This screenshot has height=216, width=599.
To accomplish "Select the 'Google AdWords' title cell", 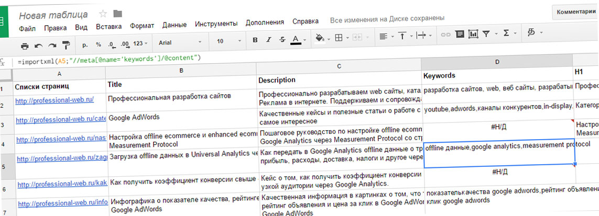I will coord(182,120).
